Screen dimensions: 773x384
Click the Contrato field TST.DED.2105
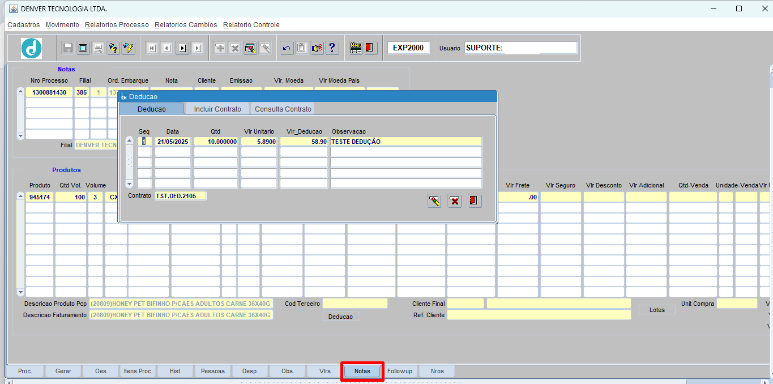pos(181,195)
